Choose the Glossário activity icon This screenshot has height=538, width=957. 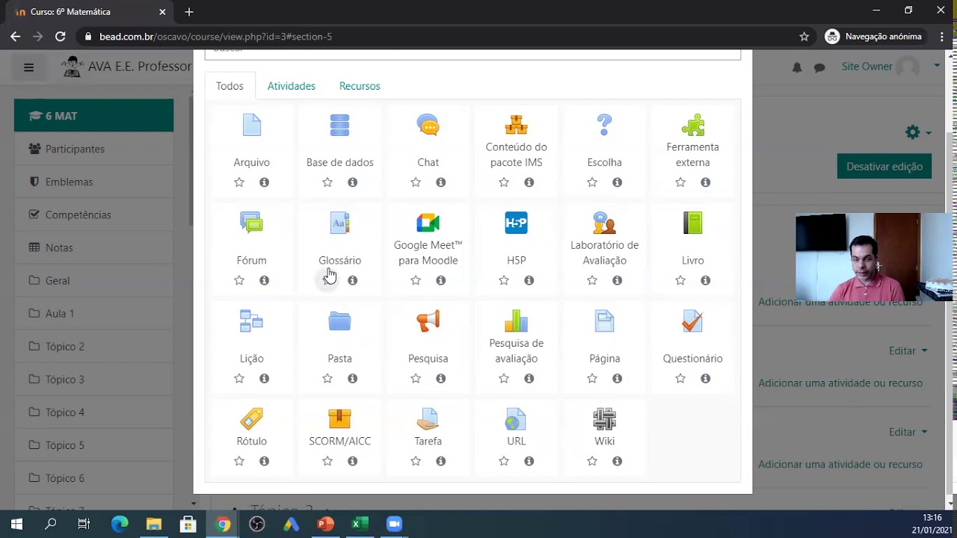339,223
